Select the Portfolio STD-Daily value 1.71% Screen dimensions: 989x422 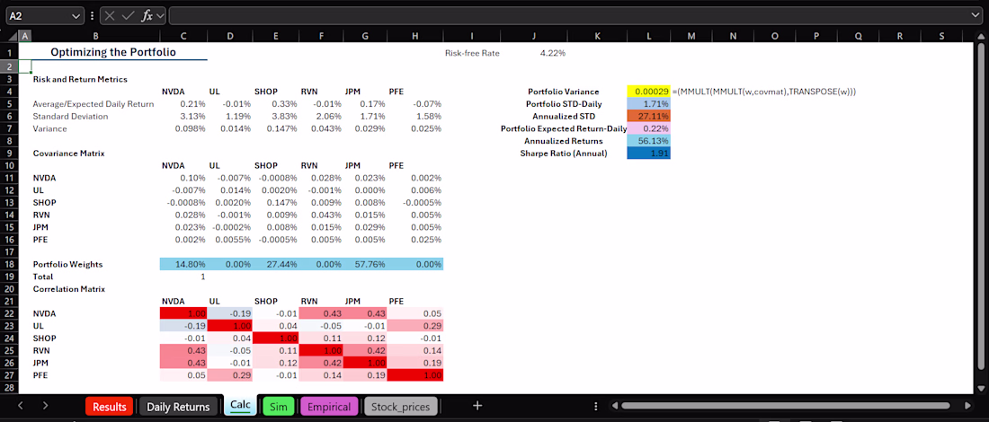coord(649,104)
